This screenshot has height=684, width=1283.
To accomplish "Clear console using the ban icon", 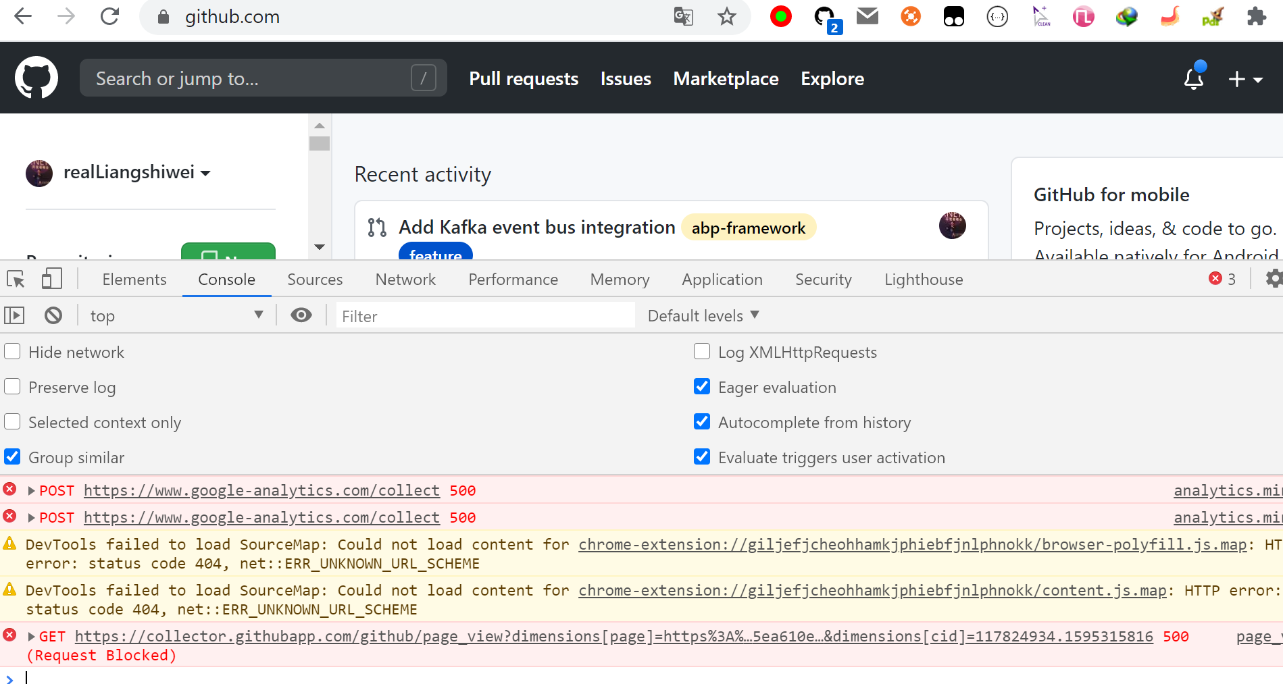I will (53, 315).
